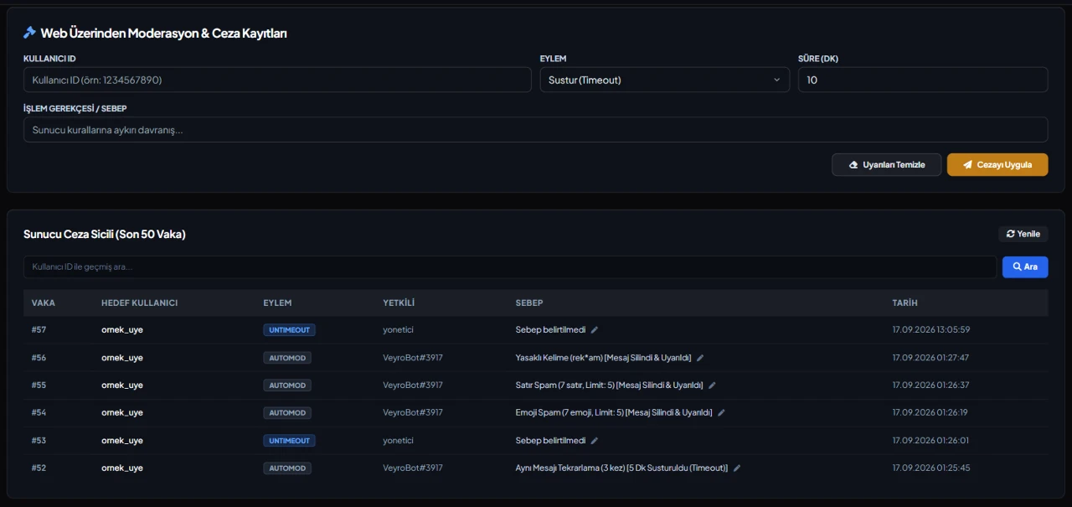Edit reason pencil for case #55
This screenshot has width=1072, height=507.
(x=712, y=385)
